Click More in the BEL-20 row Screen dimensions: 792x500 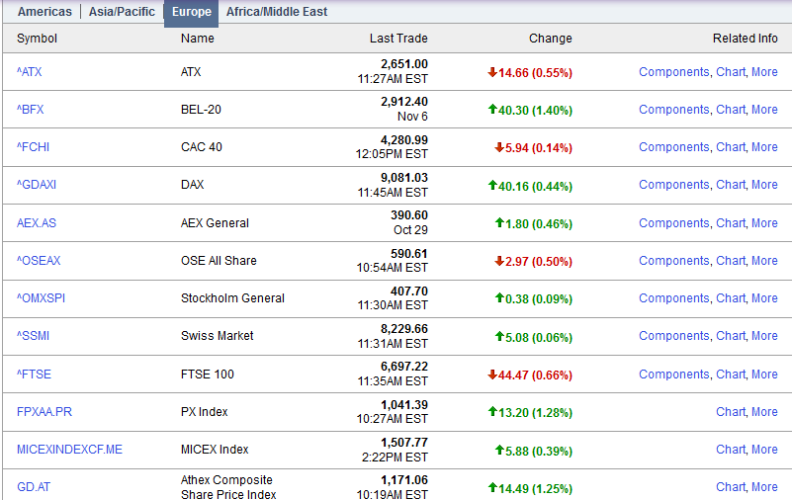[x=764, y=110]
